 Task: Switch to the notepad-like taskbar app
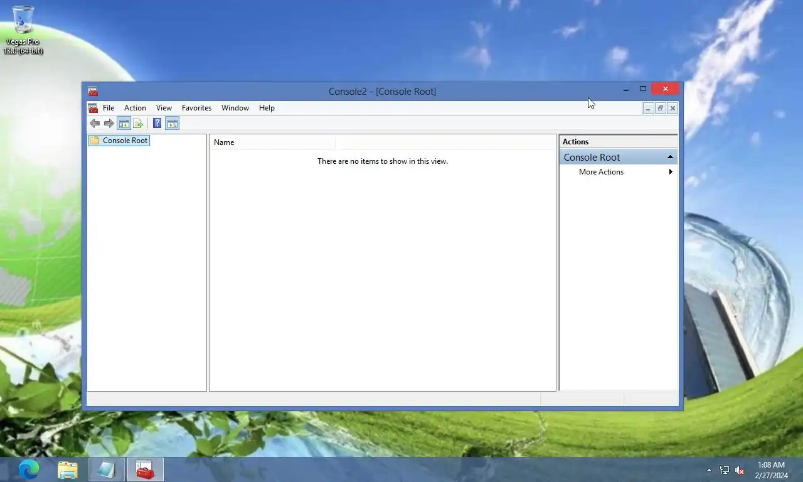pos(107,469)
